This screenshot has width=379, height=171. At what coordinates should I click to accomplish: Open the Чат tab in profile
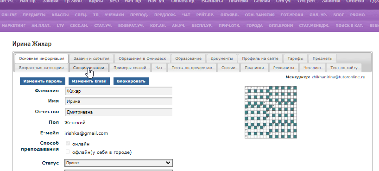(159, 68)
